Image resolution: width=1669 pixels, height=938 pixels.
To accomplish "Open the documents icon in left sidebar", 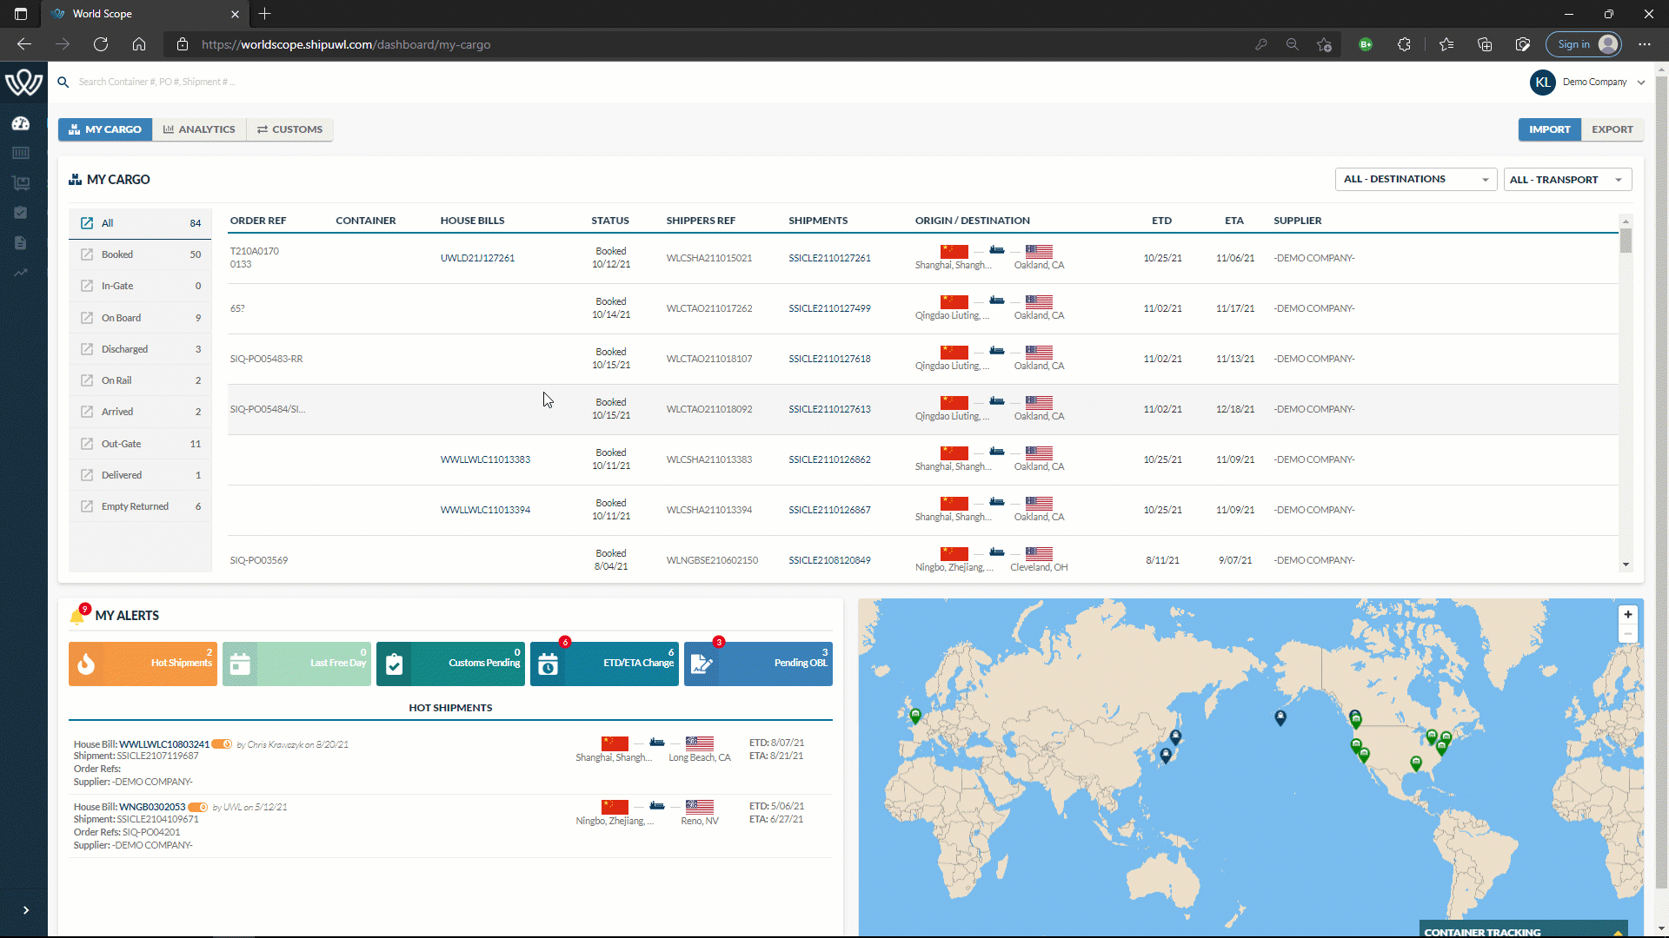I will [20, 243].
